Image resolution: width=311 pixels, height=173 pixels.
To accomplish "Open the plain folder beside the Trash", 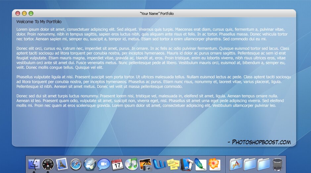I will 264,164.
